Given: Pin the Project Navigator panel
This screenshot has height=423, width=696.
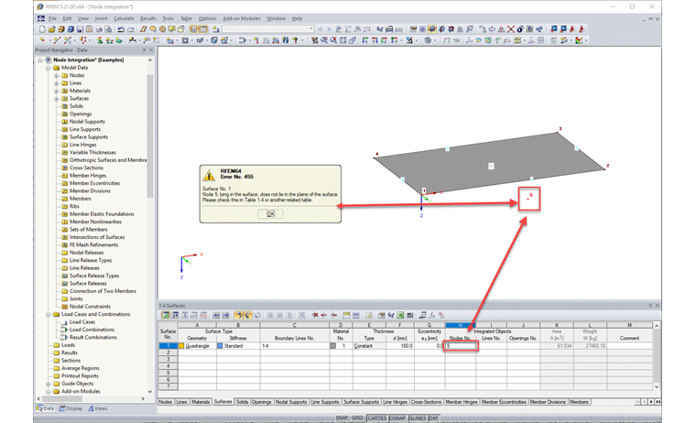Looking at the screenshot, I should [x=145, y=50].
